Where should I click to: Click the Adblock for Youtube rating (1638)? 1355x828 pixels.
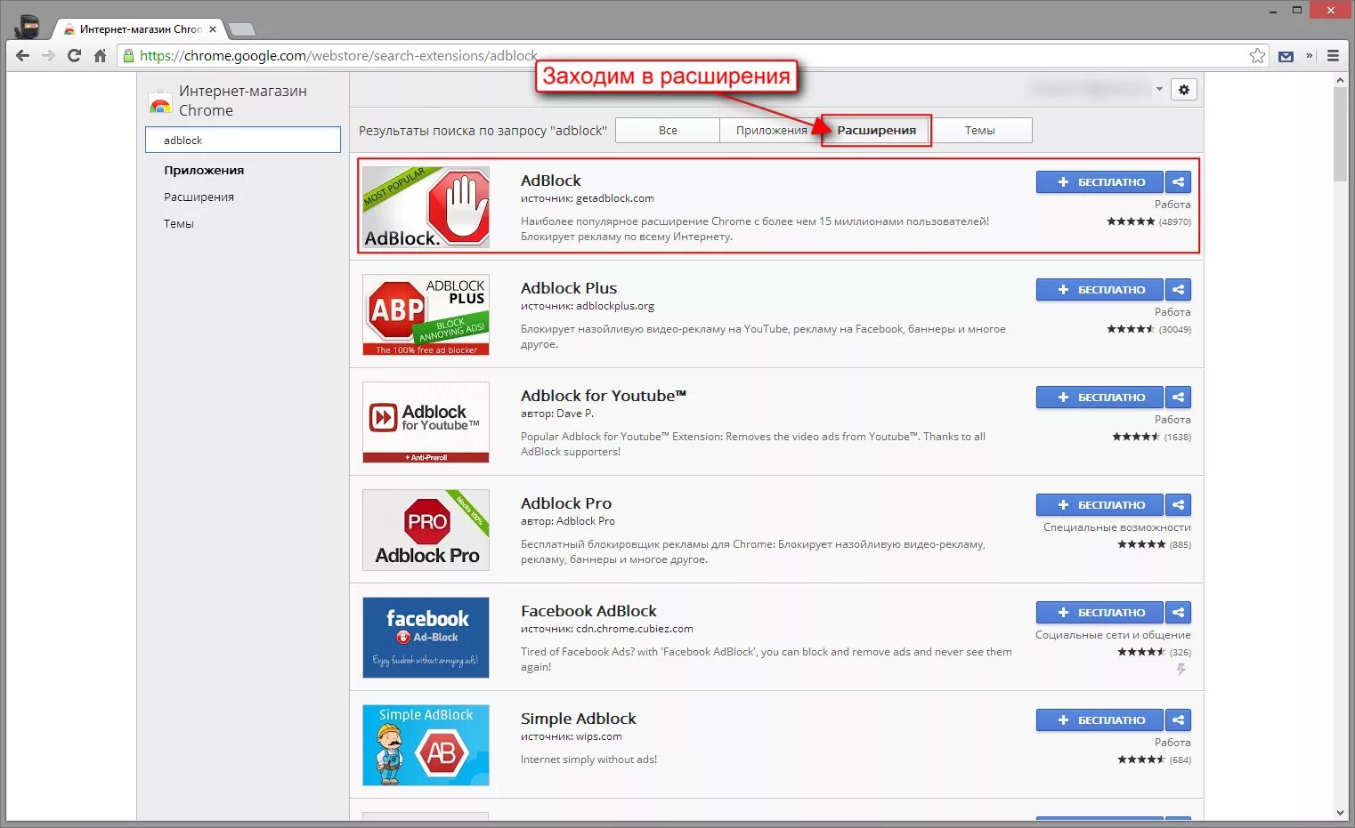click(1151, 437)
